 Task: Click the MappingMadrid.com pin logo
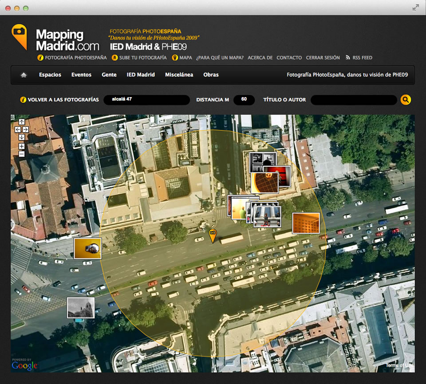click(x=19, y=37)
